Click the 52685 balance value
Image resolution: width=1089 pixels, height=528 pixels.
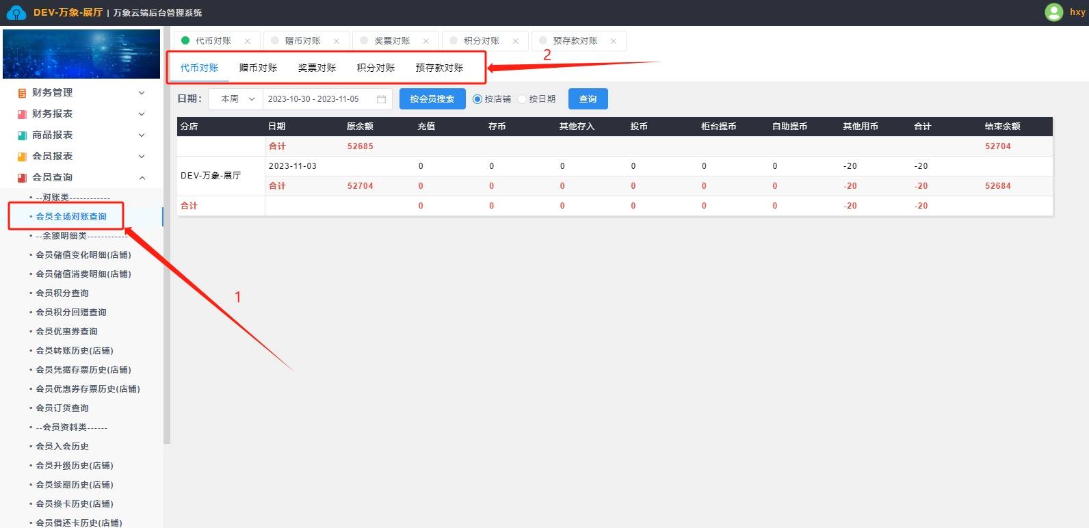pos(360,146)
